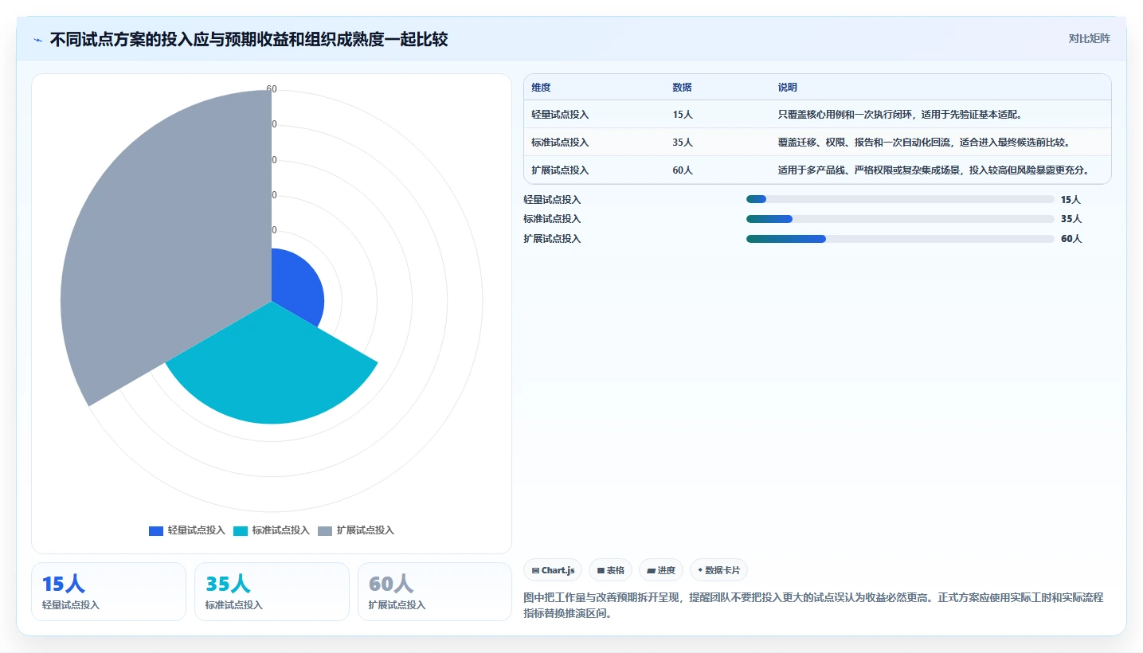
Task: Select the 数据卡片 chip
Action: click(718, 570)
